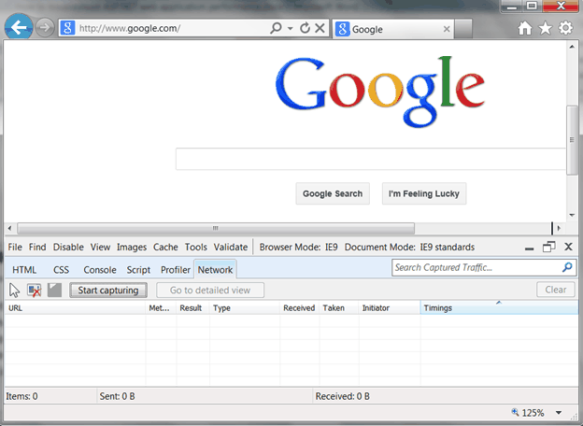
Task: Minimize the developer tools pane
Action: point(530,248)
